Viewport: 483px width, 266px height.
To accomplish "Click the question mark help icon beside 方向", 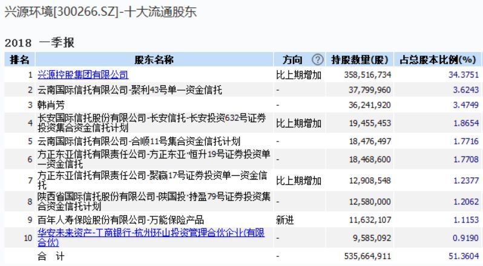I will pos(318,59).
